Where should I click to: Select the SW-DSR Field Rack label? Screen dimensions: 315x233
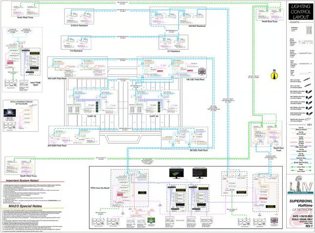pos(57,146)
